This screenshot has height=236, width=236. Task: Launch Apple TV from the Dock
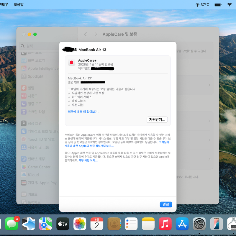click(63, 224)
